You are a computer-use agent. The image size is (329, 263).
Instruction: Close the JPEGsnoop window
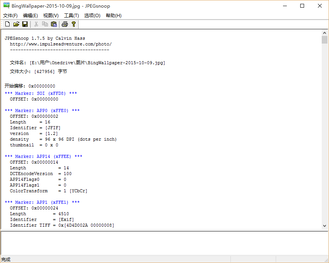[x=320, y=6]
